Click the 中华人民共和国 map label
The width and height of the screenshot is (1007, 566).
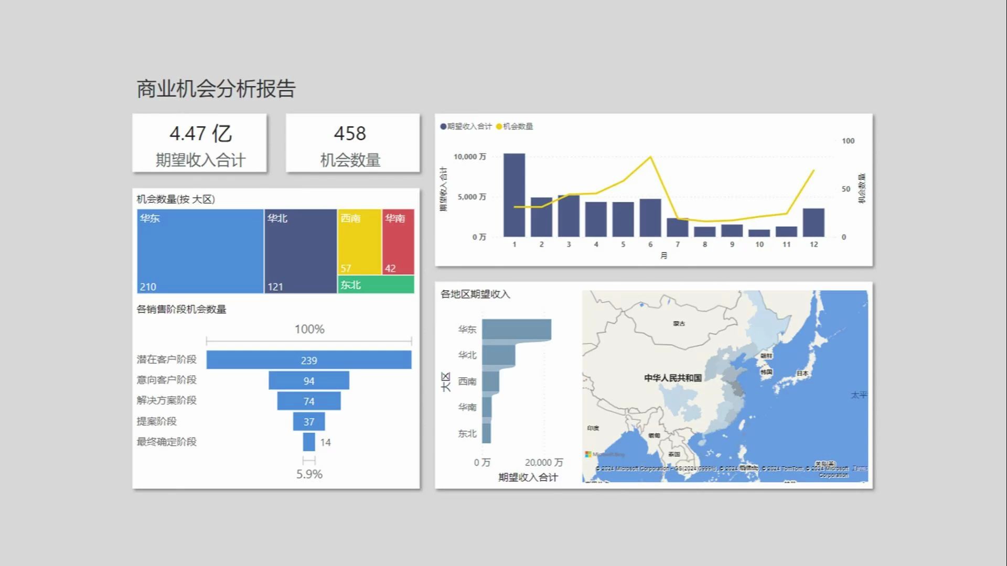pos(673,378)
